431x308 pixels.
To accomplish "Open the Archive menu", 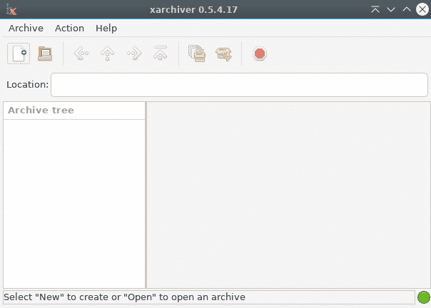I will [x=26, y=29].
